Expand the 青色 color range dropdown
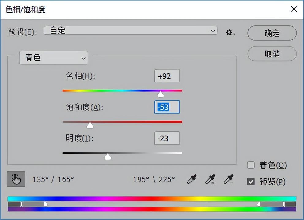Screen dimensions: 304x220 (x=54, y=58)
